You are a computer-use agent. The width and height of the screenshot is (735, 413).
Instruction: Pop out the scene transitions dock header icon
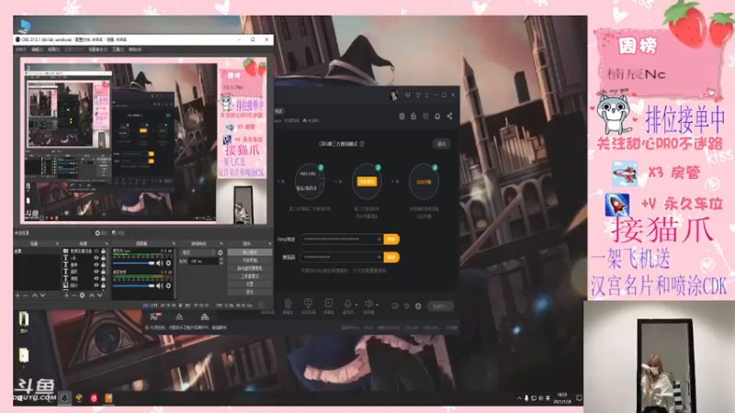click(x=221, y=243)
